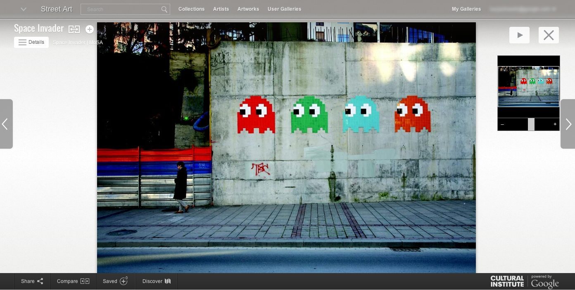Go to the next artwork with right arrow
This screenshot has height=290, width=575.
568,124
